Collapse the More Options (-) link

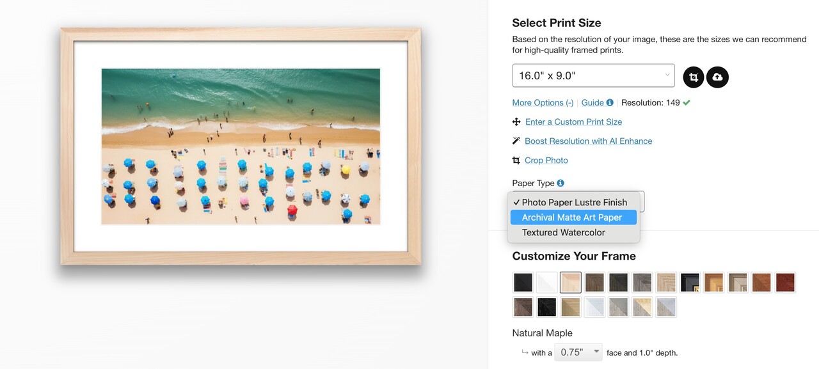coord(543,102)
